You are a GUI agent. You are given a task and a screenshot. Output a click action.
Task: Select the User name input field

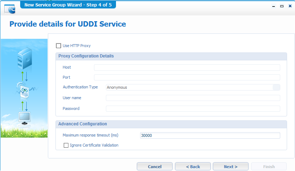tap(193, 98)
